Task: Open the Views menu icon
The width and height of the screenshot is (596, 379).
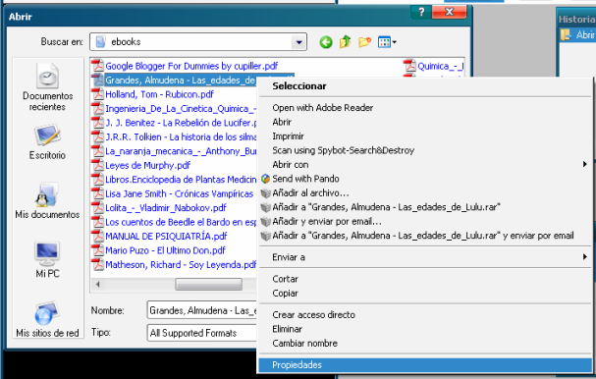Action: point(387,42)
